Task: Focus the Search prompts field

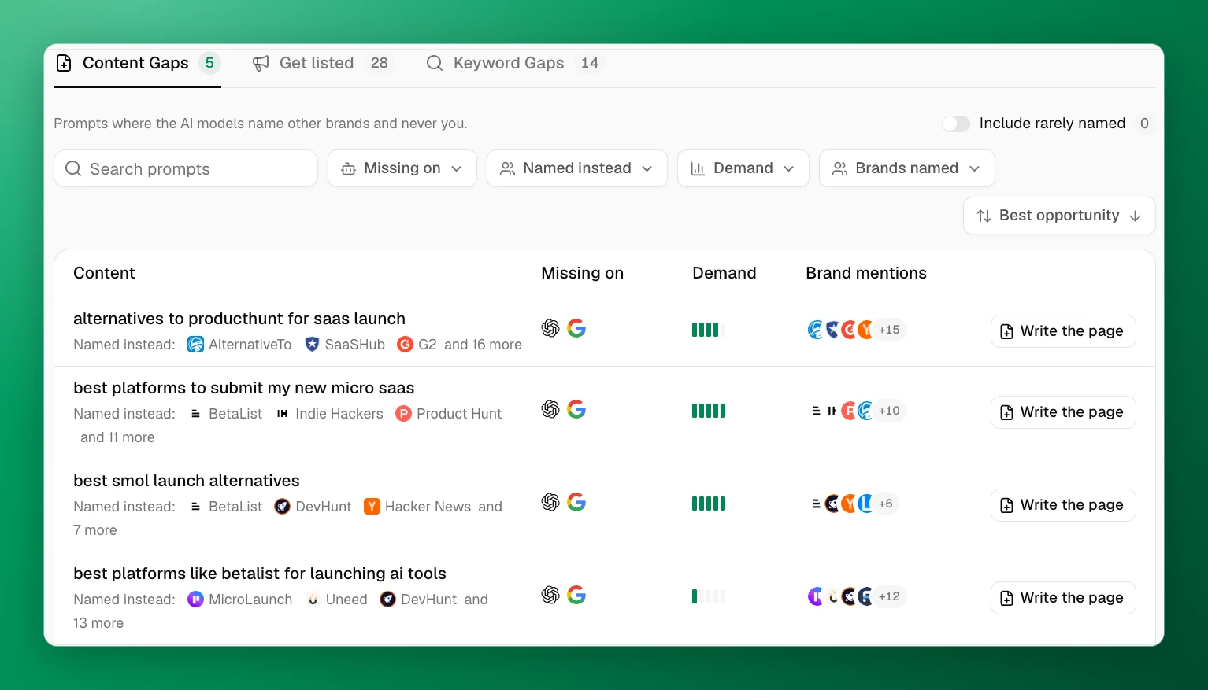Action: pos(186,168)
